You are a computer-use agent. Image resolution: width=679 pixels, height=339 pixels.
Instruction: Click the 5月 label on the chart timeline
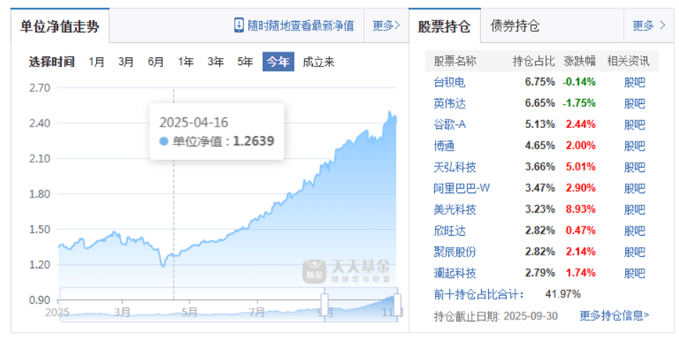tap(189, 312)
